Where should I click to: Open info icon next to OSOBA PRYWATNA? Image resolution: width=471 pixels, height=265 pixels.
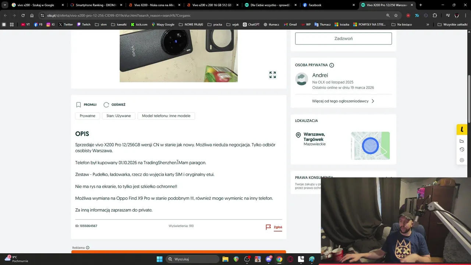pos(332,65)
